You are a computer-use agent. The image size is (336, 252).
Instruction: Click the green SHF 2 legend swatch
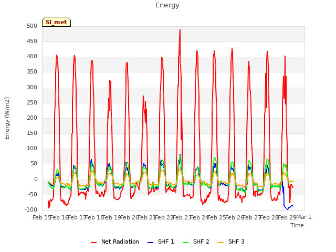click(185, 243)
